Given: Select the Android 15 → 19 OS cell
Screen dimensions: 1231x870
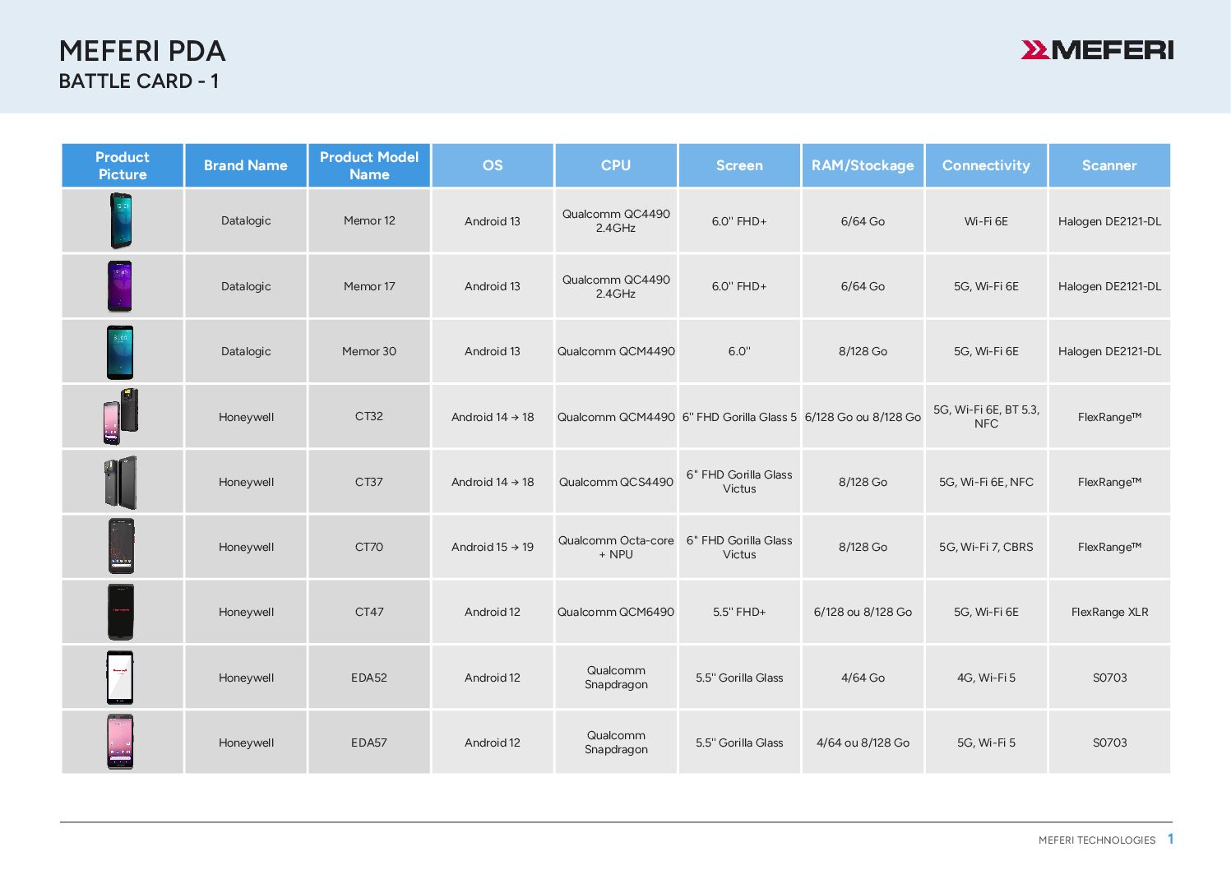Looking at the screenshot, I should click(x=493, y=547).
